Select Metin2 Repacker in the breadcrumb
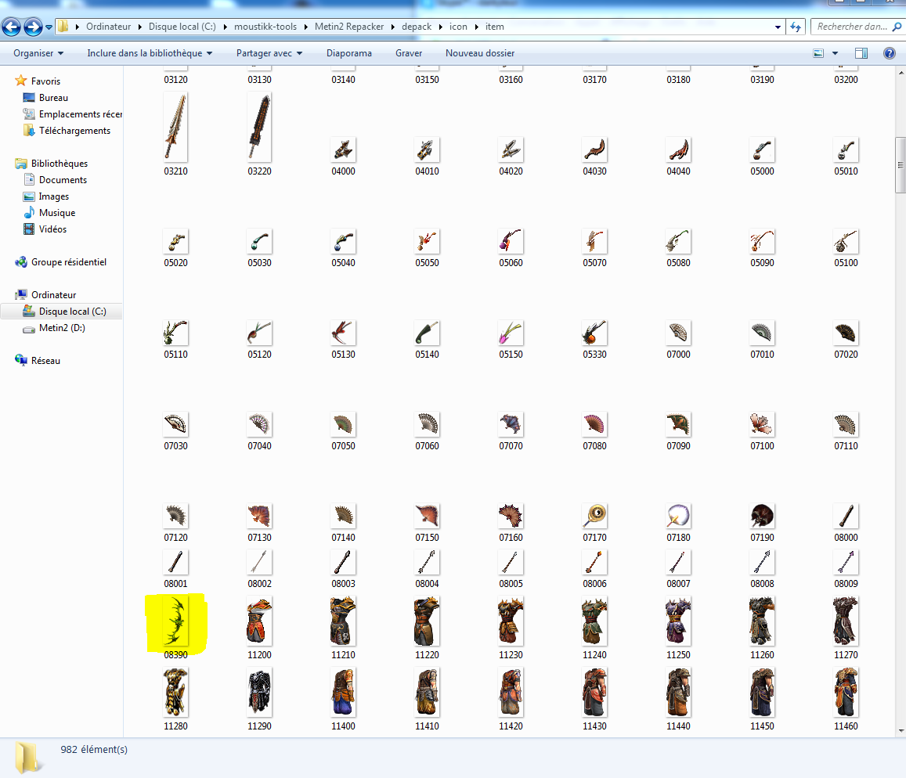The height and width of the screenshot is (778, 906). coord(349,27)
